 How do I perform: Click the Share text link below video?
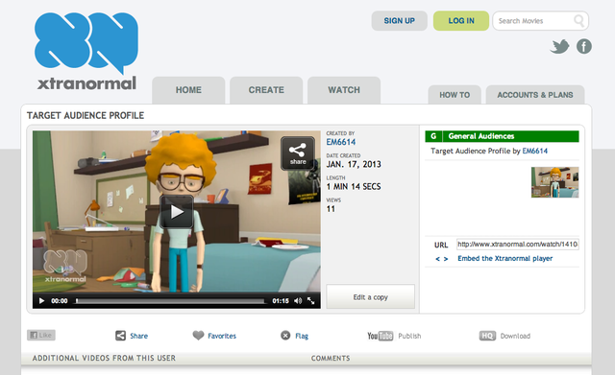pos(138,336)
